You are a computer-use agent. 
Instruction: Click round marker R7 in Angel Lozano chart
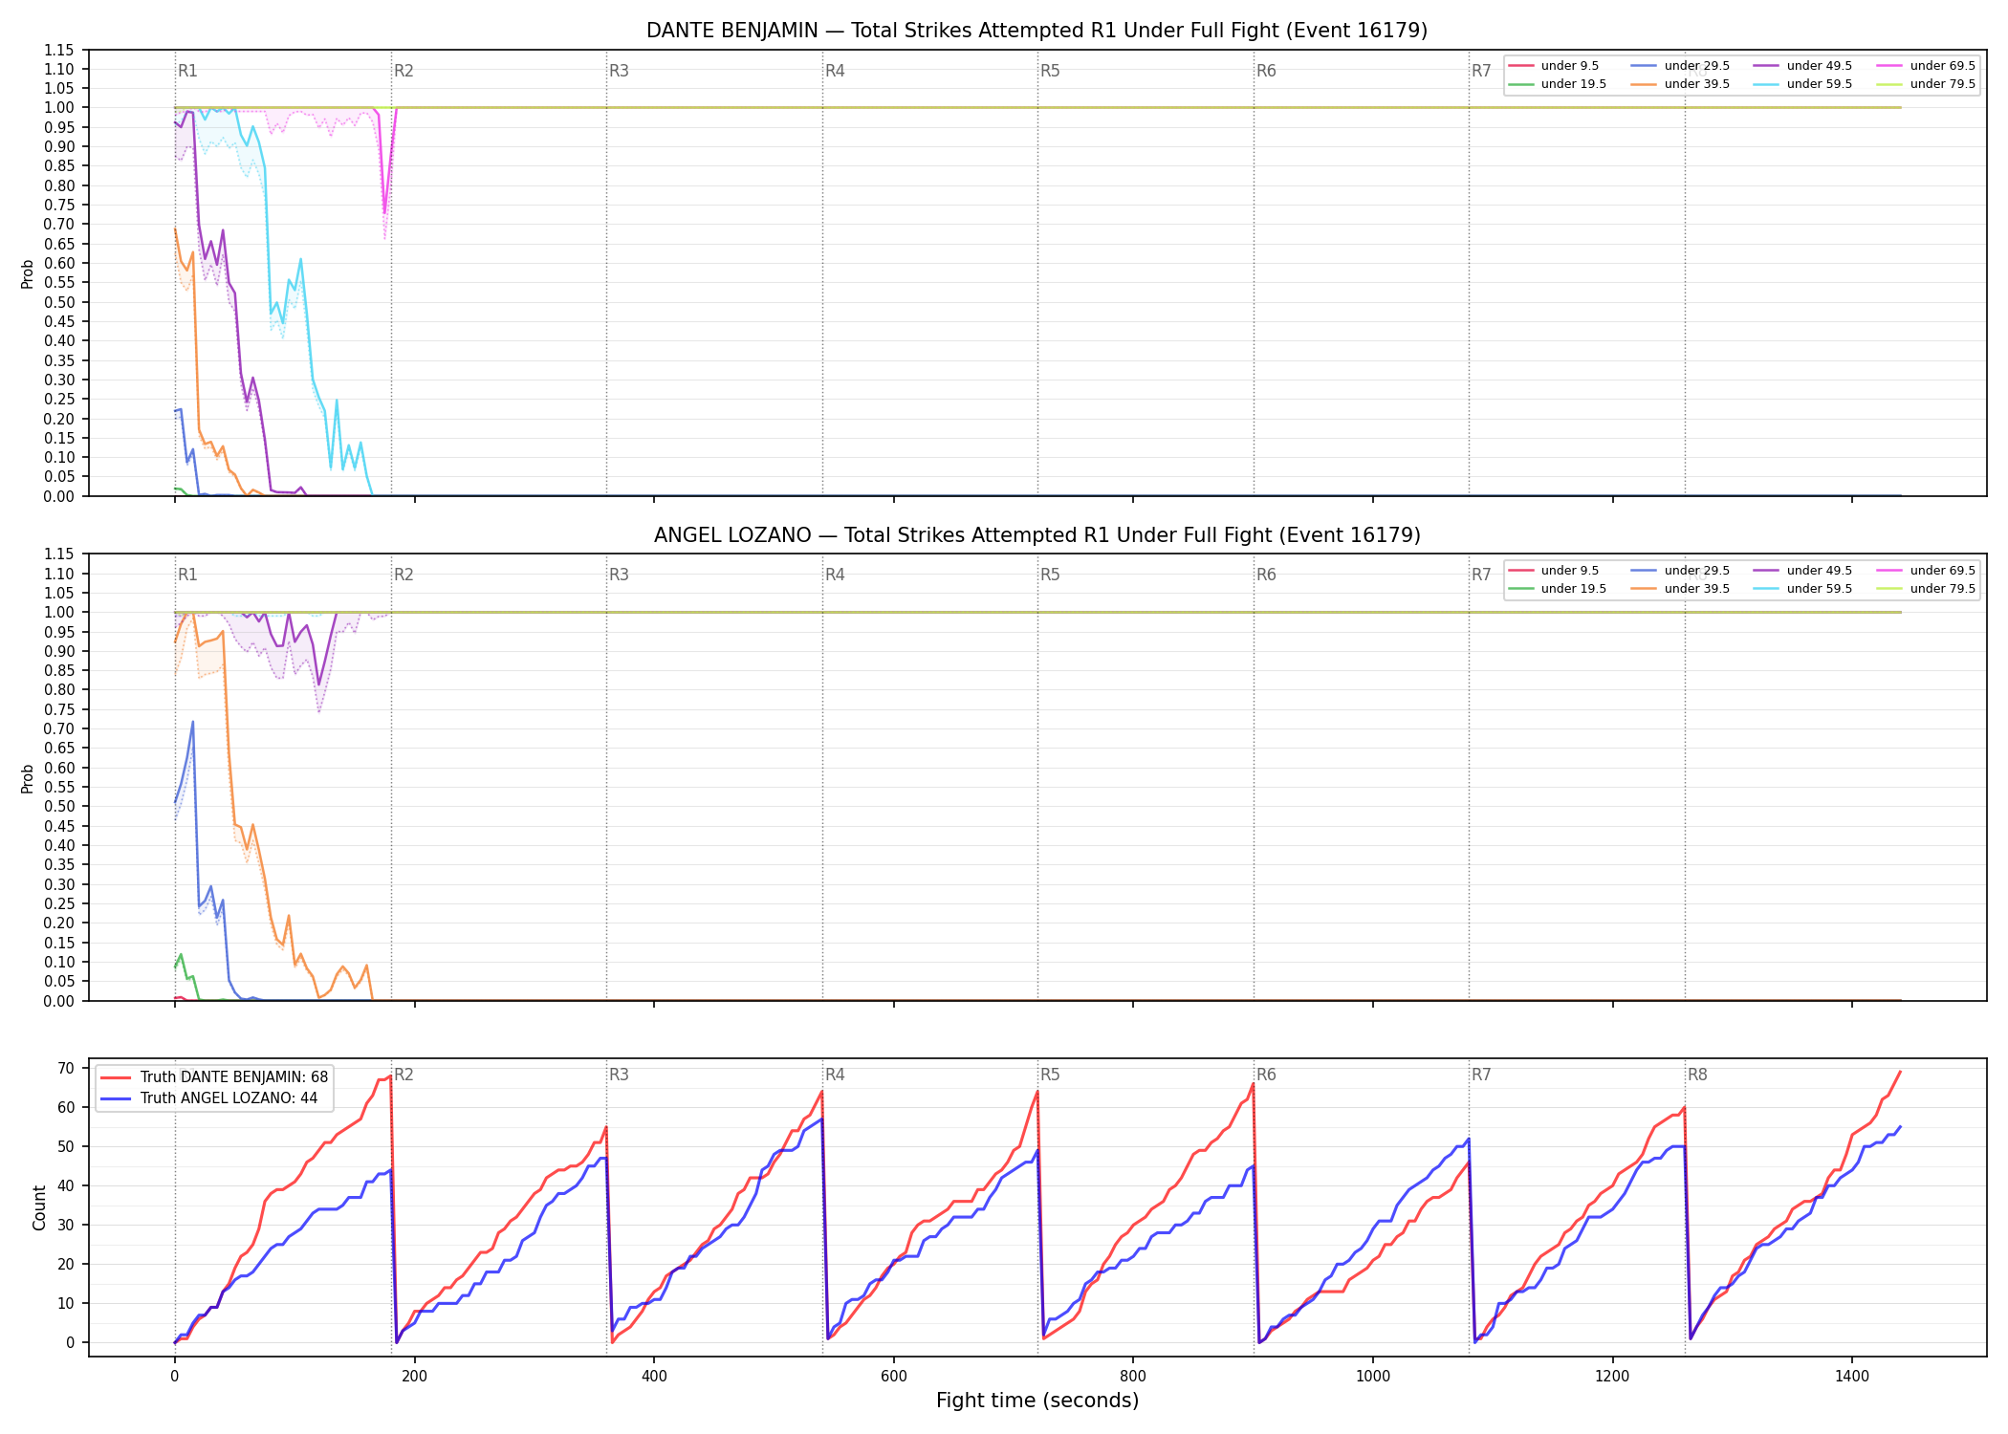click(x=1482, y=575)
